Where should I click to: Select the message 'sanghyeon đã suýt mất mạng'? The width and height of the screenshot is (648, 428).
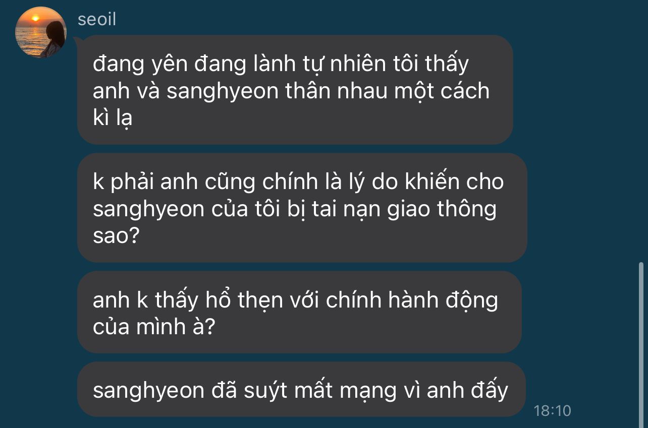click(301, 389)
